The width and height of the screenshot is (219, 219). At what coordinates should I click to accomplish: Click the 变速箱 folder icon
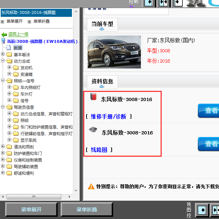tap(16, 74)
